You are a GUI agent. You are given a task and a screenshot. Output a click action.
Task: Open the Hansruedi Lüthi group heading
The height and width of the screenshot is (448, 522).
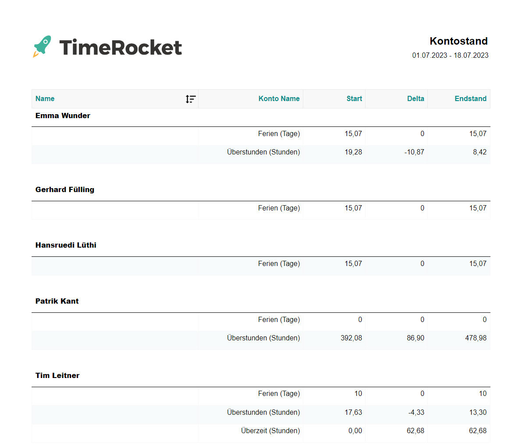click(66, 245)
